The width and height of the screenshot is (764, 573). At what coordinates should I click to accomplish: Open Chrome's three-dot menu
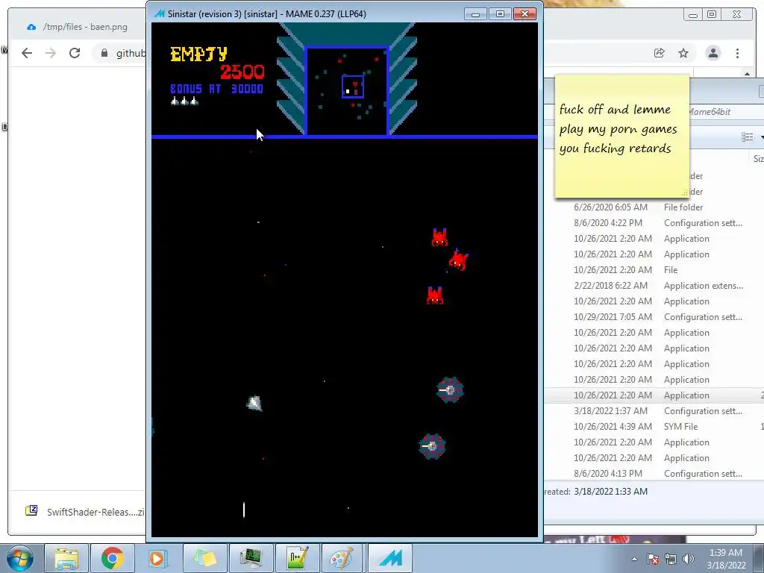tap(737, 53)
